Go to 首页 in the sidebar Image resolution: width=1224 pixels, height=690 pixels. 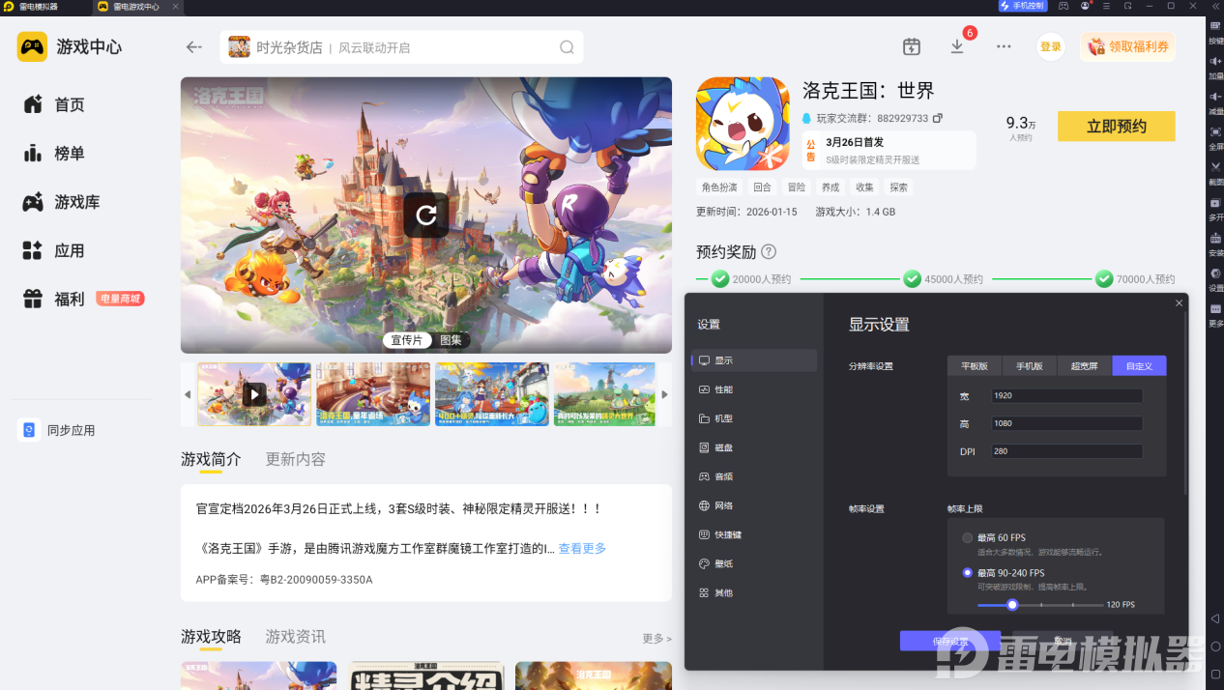[54, 104]
